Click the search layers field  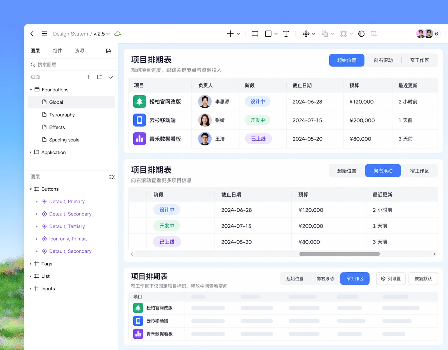(71, 65)
